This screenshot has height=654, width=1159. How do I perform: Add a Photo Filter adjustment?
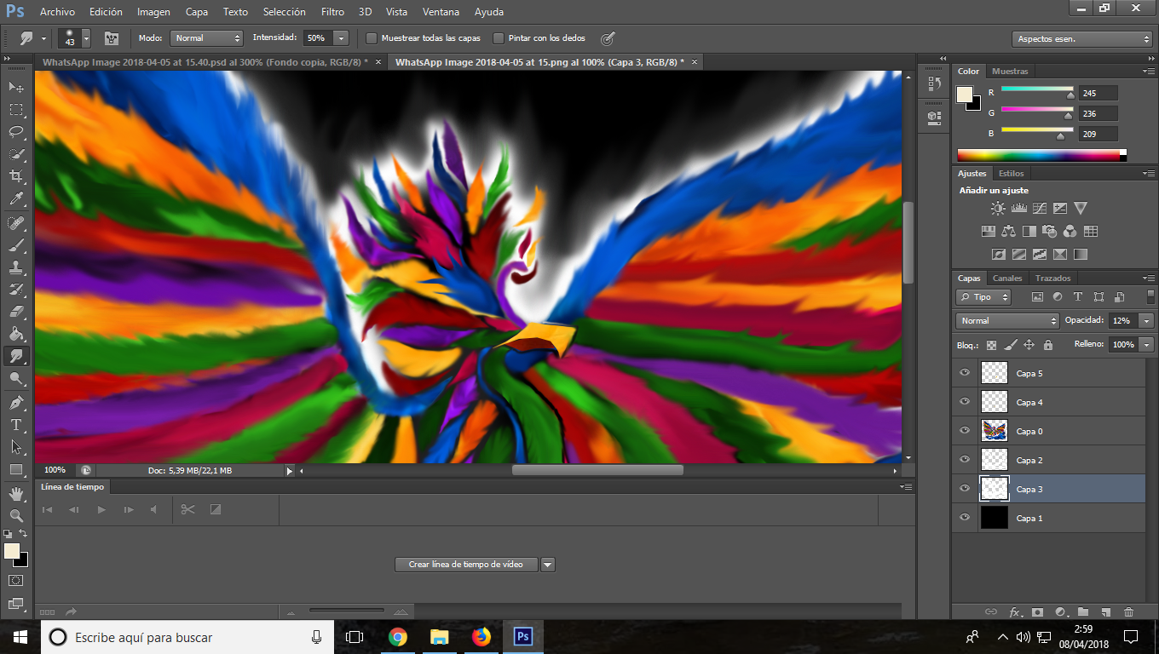1050,231
